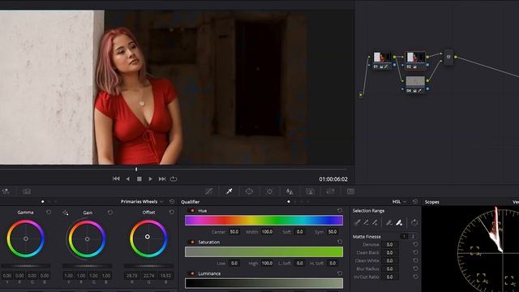The width and height of the screenshot is (519, 292).
Task: Invert the qualifier selection
Action: pyautogui.click(x=414, y=222)
